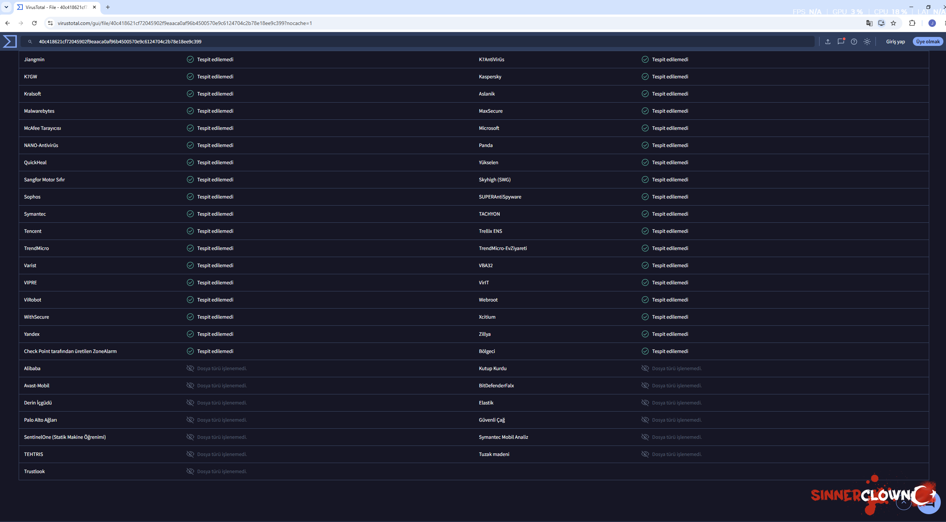Click Dosya türü işlenemedi in Elastik row
Viewport: 946px width, 522px height.
(x=677, y=403)
